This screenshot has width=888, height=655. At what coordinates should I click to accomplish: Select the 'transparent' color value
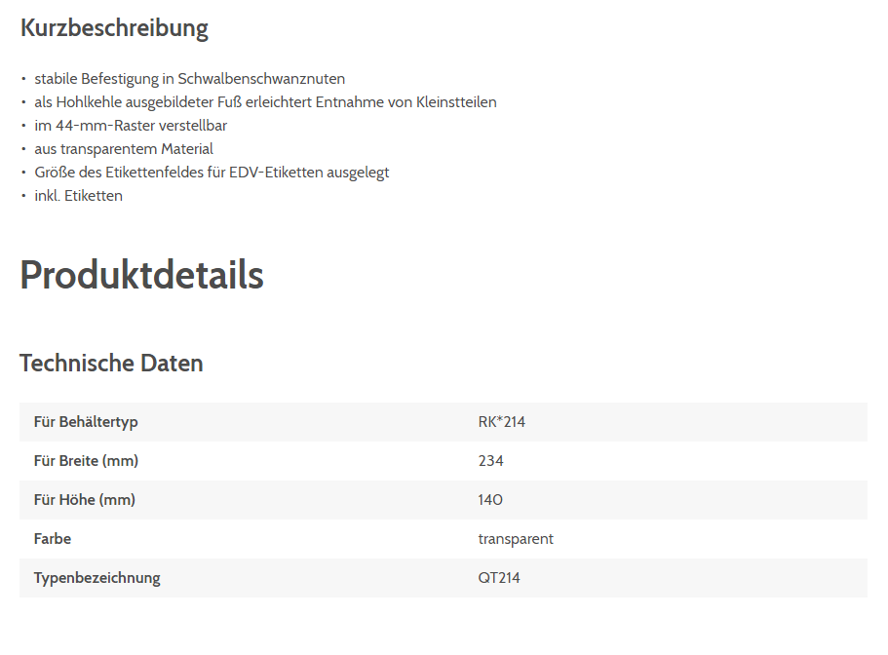516,539
